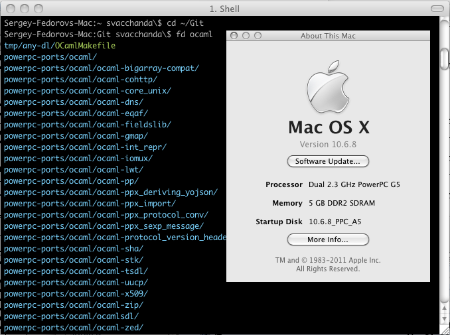Click the ocaml-ppx_sexp_message/ path
This screenshot has height=335, width=450.
click(104, 226)
